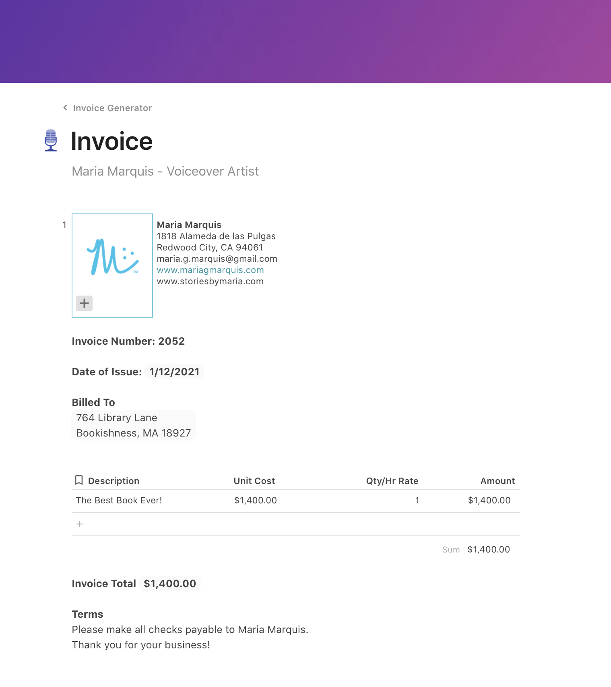This screenshot has height=687, width=611.
Task: Click the Qty/Hr Rate column header
Action: click(x=392, y=481)
